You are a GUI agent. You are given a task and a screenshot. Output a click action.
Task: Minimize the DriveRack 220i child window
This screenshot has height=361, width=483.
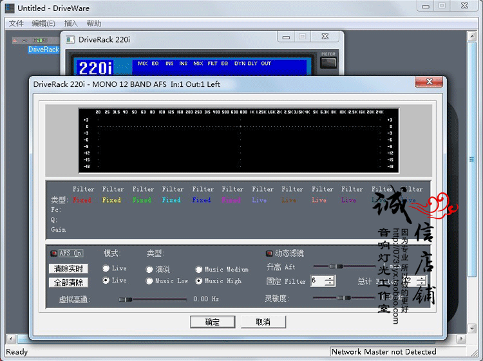coord(286,37)
